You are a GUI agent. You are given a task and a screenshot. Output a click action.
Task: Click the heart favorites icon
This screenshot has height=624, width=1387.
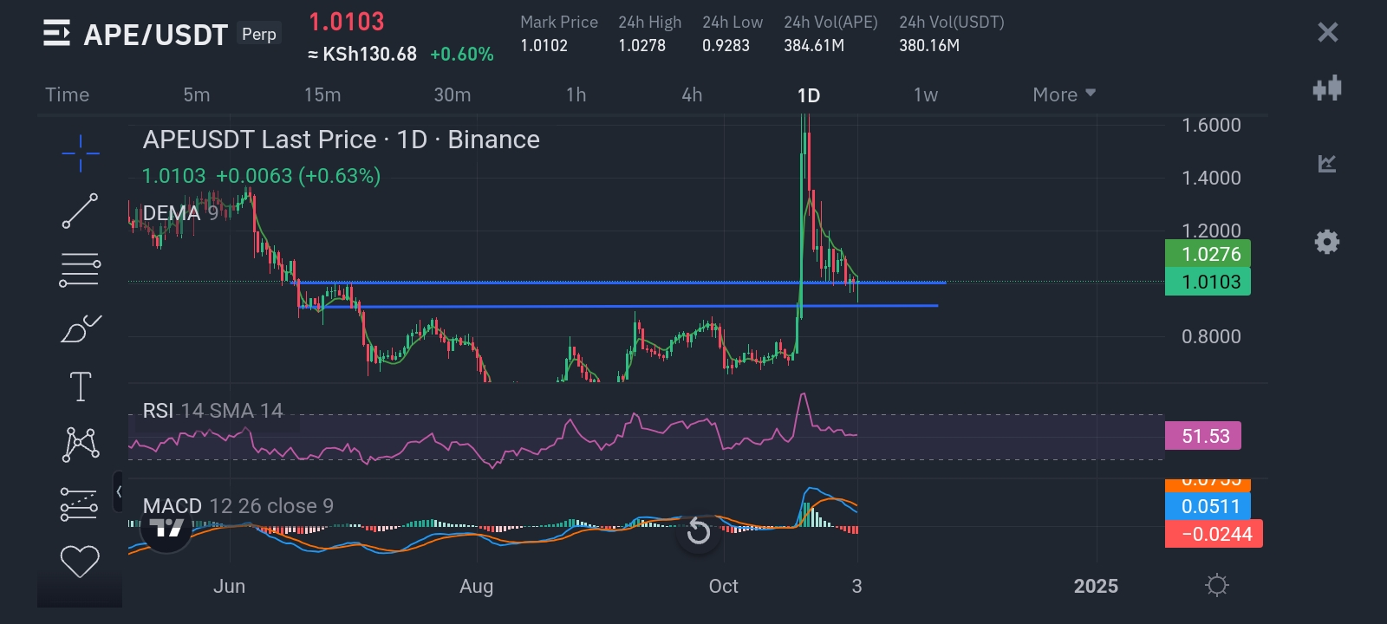coord(80,562)
